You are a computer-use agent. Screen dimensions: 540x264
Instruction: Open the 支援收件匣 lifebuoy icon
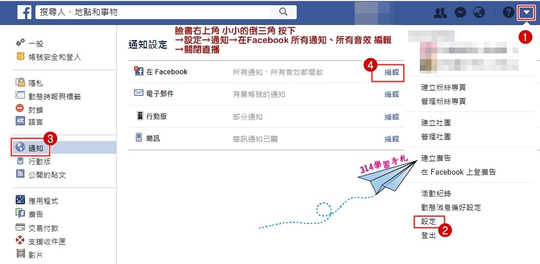(20, 240)
